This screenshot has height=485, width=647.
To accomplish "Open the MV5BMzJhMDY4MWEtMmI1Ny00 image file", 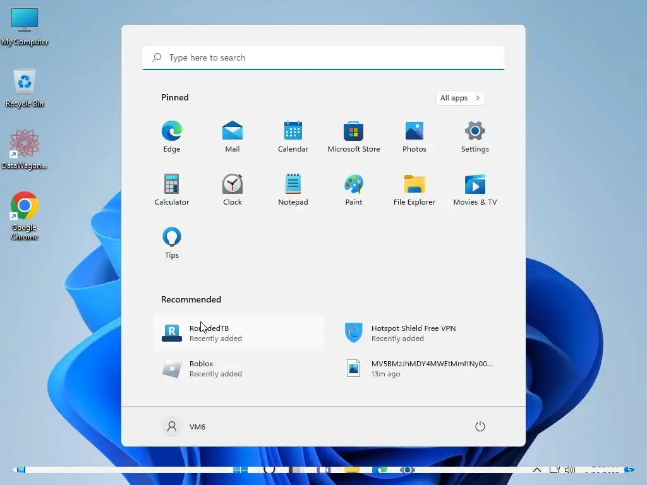I will coord(421,369).
